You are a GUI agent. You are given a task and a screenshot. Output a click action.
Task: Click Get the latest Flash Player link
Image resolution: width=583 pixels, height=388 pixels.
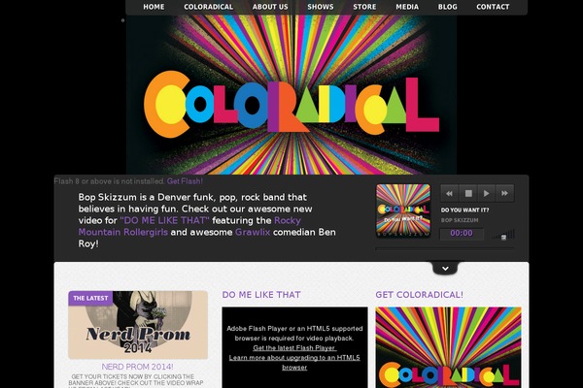[x=294, y=348]
